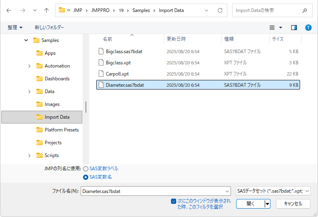The image size is (318, 217).
Task: Toggle the preview pane icon
Action: click(294, 28)
